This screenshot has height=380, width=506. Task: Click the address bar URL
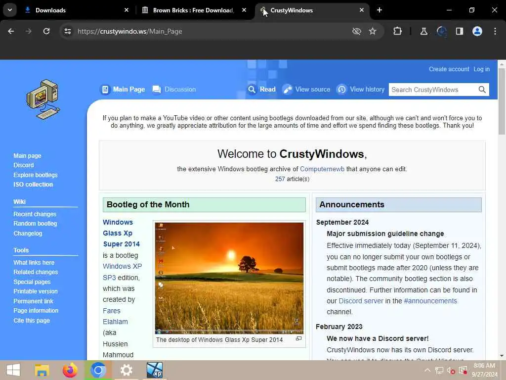click(x=130, y=31)
